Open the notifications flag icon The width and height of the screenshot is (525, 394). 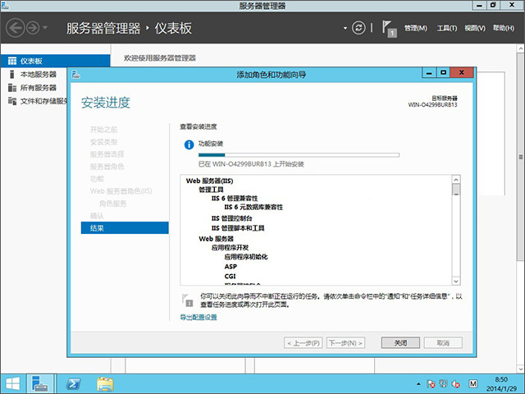coord(389,29)
